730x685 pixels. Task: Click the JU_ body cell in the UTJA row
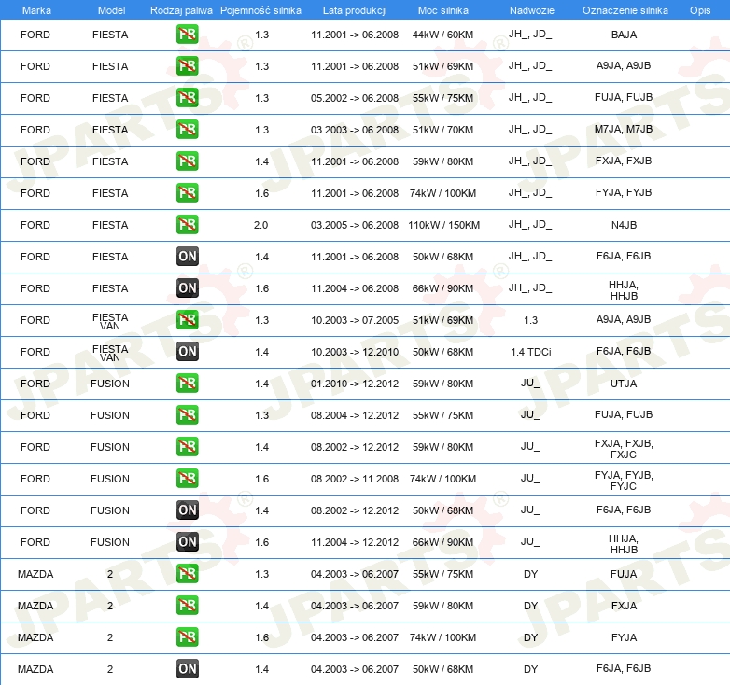(530, 383)
